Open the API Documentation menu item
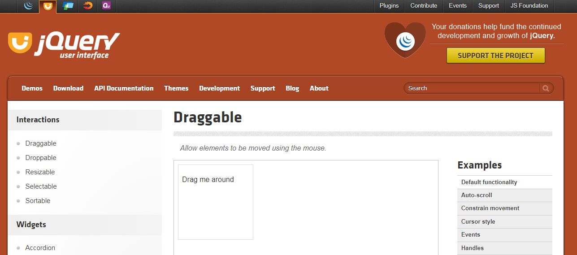 [x=124, y=88]
